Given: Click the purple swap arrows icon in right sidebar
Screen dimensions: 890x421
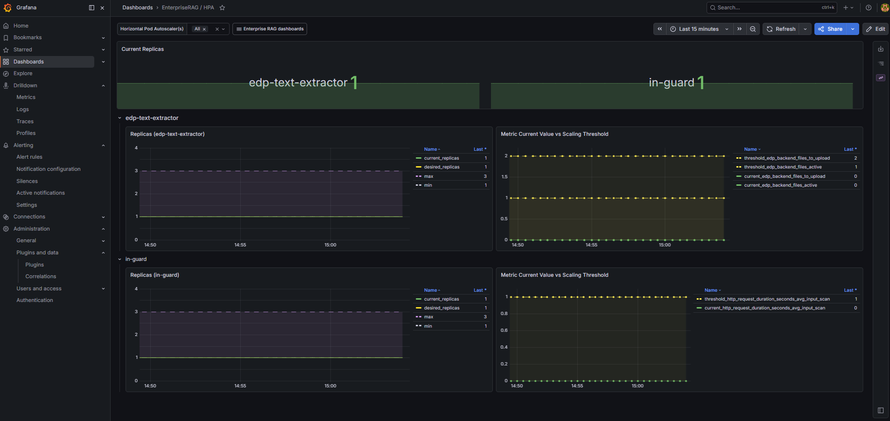Looking at the screenshot, I should (881, 78).
